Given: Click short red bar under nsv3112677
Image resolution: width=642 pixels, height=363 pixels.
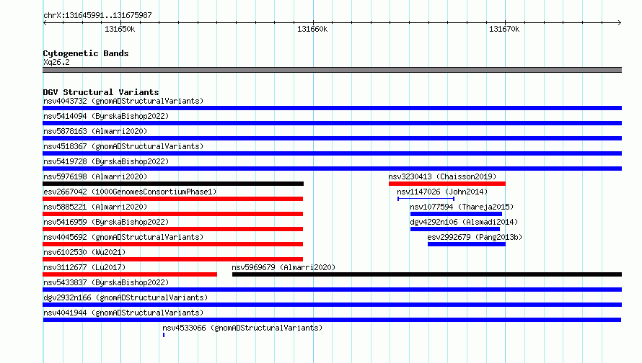Looking at the screenshot, I should click(130, 274).
